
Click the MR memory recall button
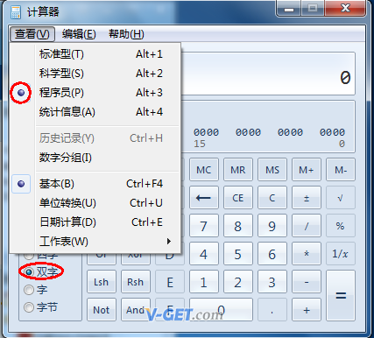tap(238, 170)
